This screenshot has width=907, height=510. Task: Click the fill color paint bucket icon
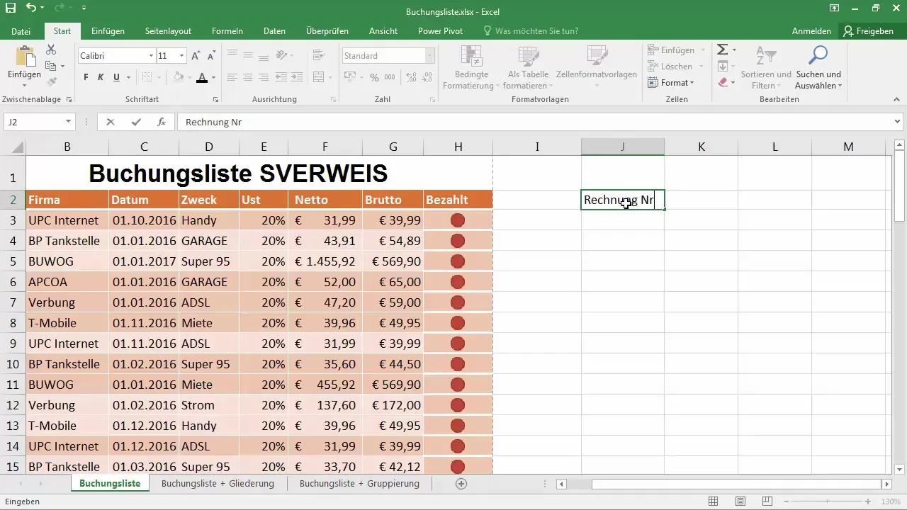(178, 77)
